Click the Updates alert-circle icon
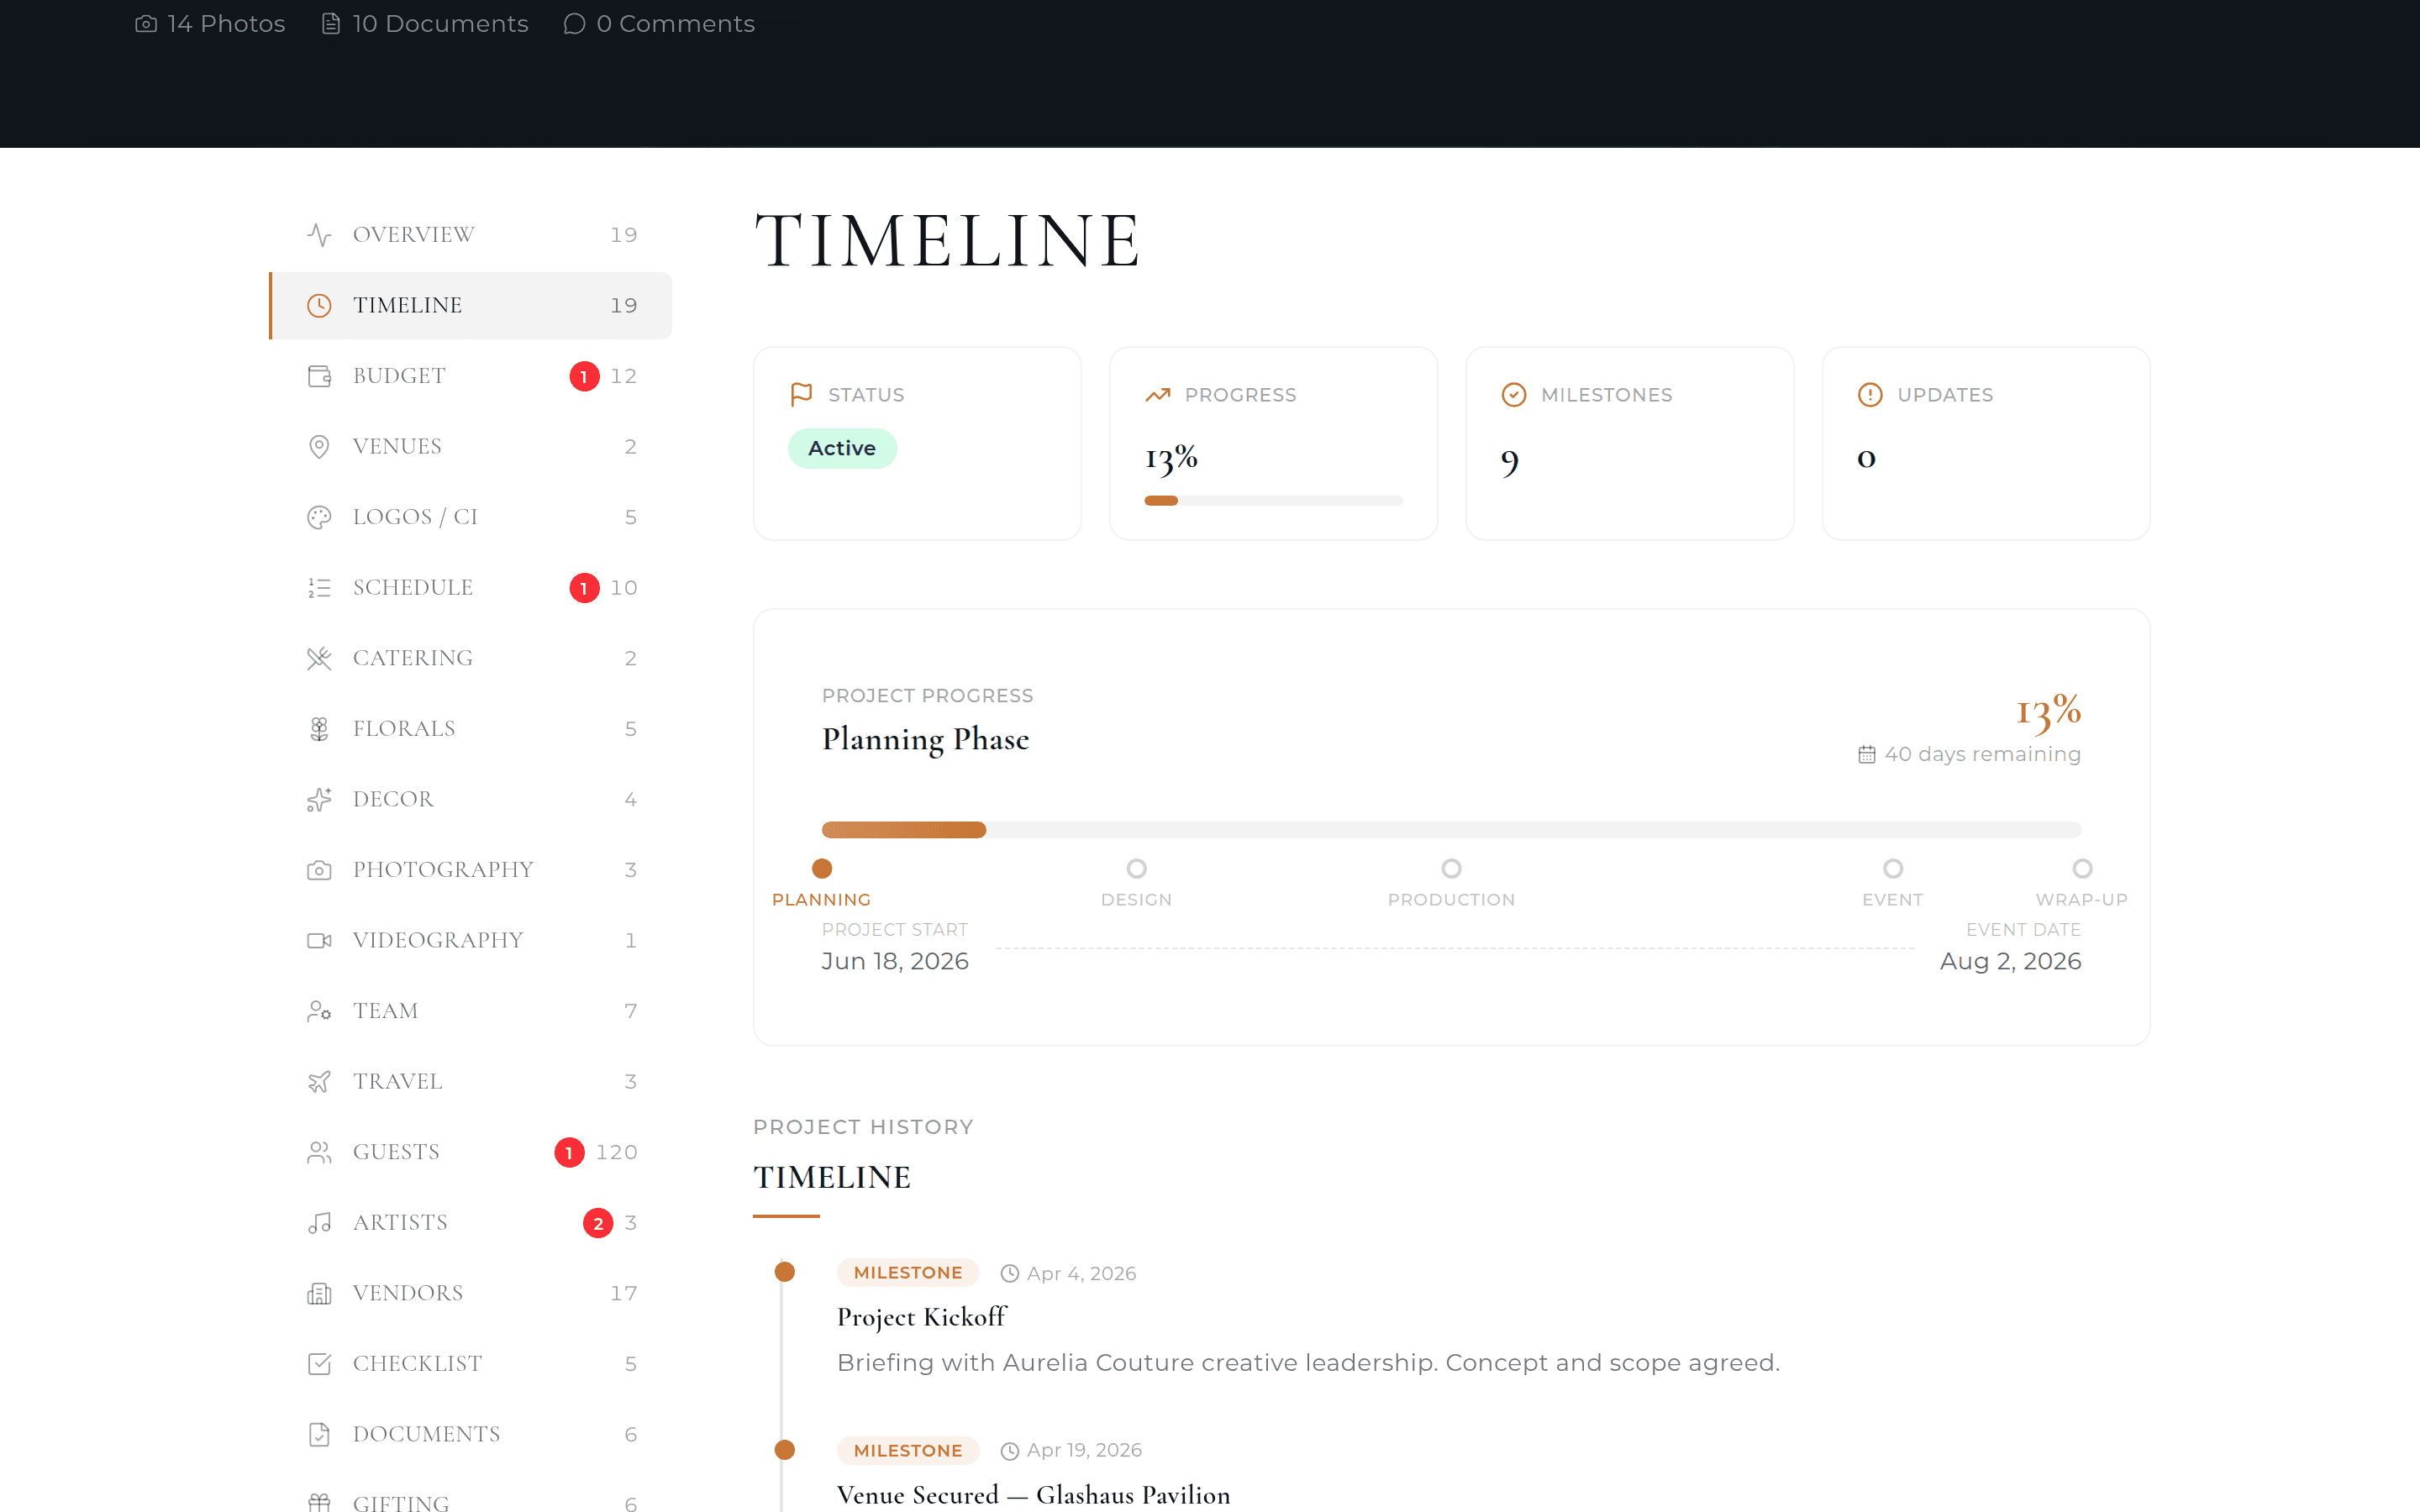This screenshot has width=2420, height=1512. [1870, 395]
